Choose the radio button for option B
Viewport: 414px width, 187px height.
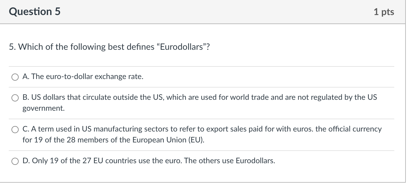click(15, 98)
